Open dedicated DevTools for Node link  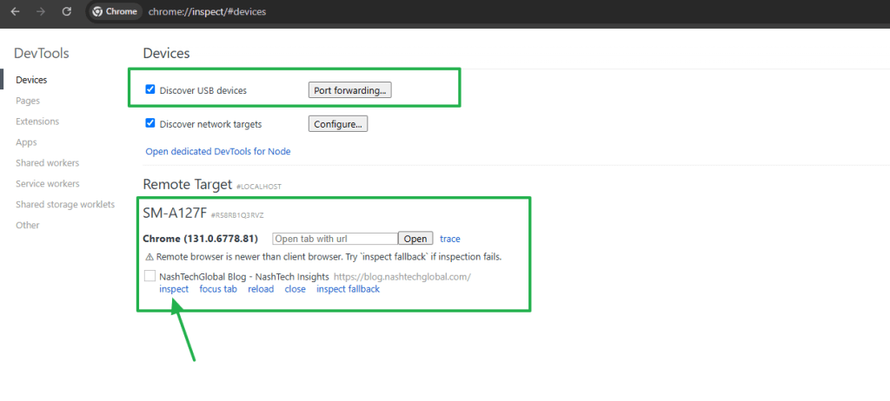click(x=217, y=151)
